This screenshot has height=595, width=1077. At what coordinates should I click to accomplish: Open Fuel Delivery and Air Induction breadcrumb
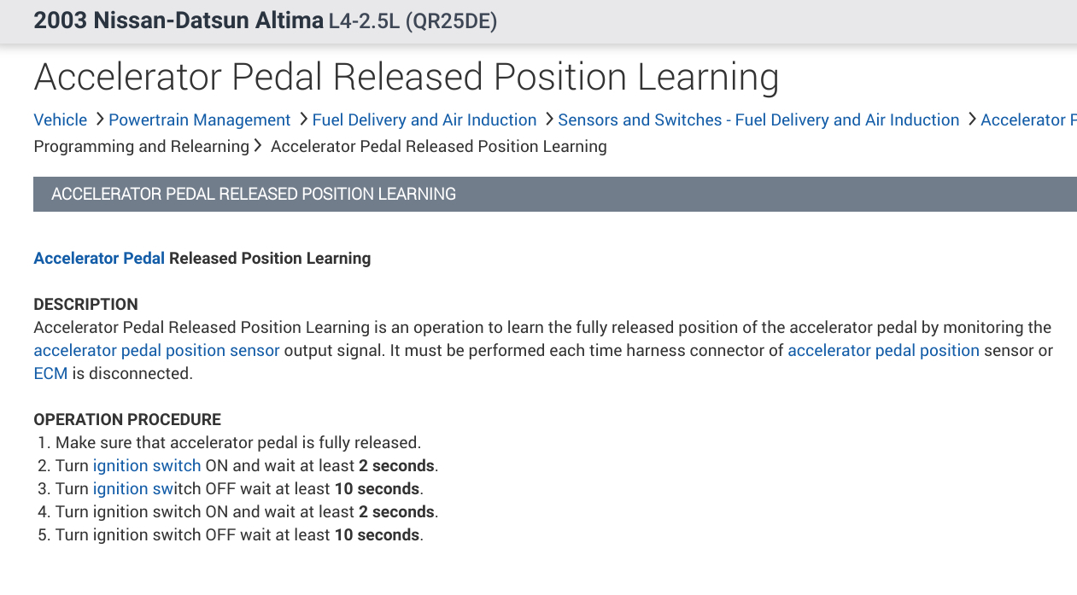click(424, 120)
